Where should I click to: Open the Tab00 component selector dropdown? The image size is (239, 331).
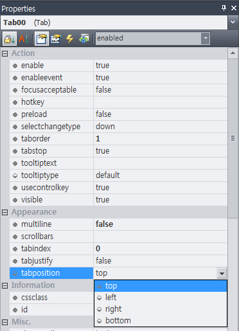(233, 22)
